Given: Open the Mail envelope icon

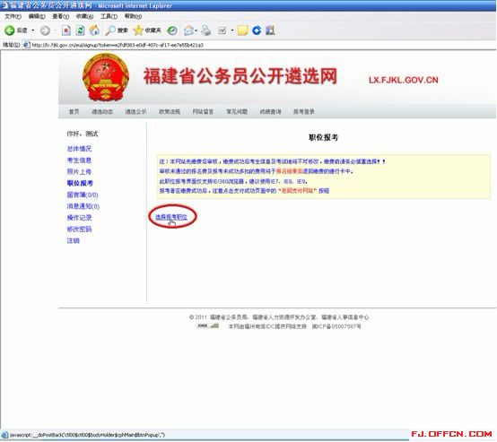Looking at the screenshot, I should pyautogui.click(x=188, y=30).
